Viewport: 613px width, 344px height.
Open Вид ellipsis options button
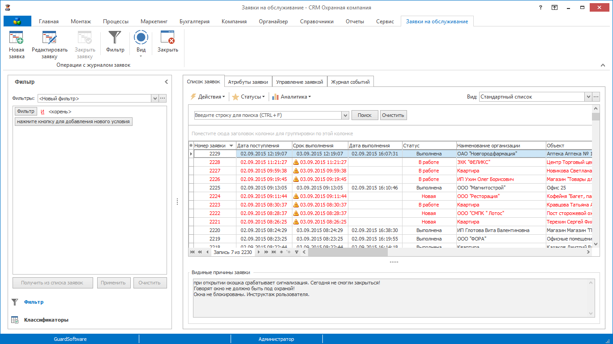point(596,97)
